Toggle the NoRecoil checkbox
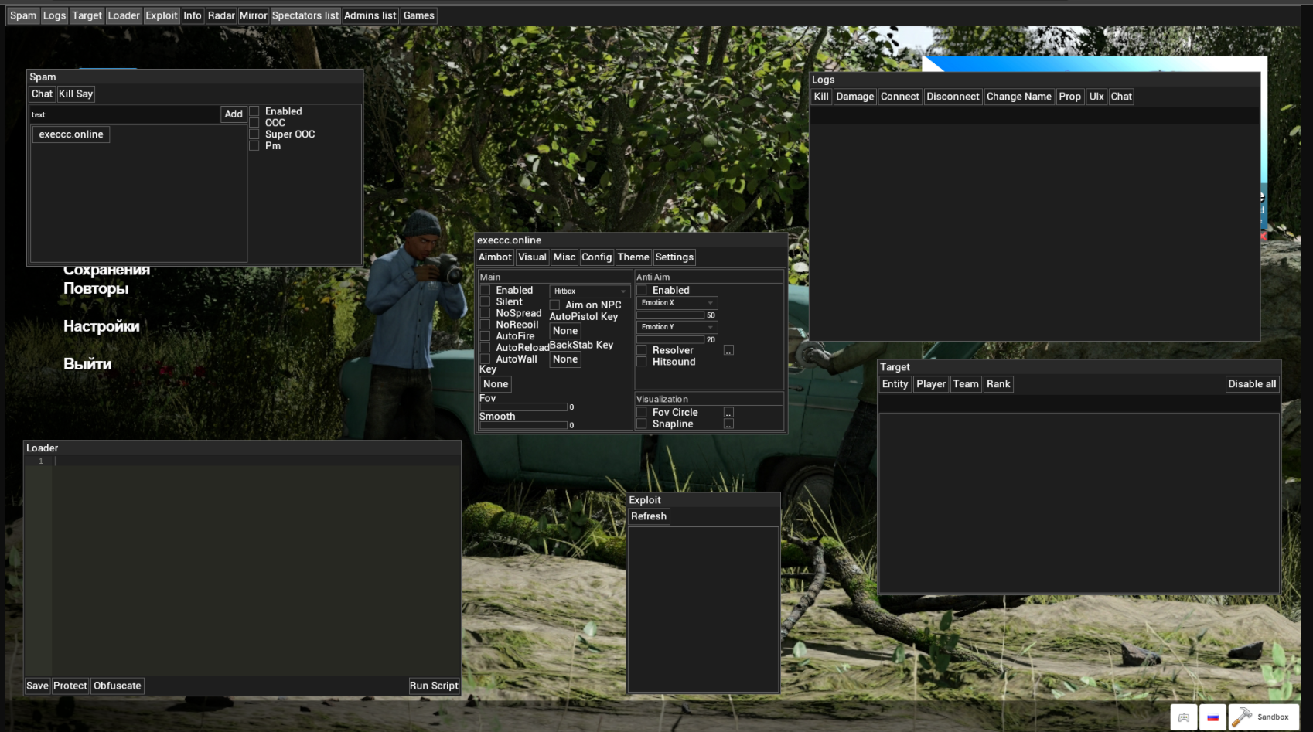This screenshot has width=1313, height=732. (485, 324)
